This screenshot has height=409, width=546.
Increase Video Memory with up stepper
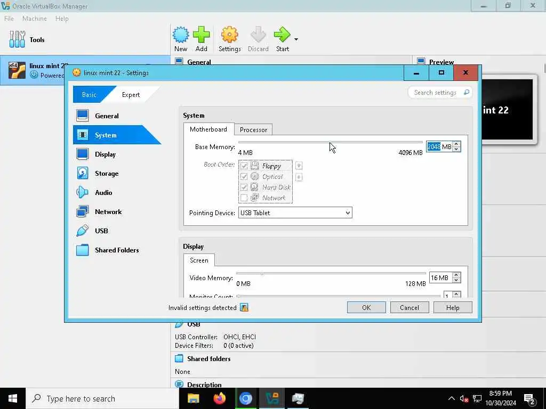point(456,275)
